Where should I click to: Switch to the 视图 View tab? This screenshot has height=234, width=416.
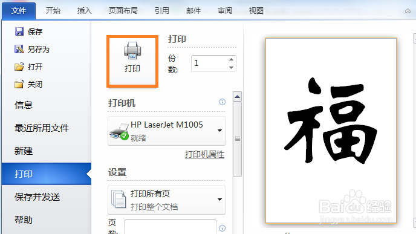[x=256, y=11]
